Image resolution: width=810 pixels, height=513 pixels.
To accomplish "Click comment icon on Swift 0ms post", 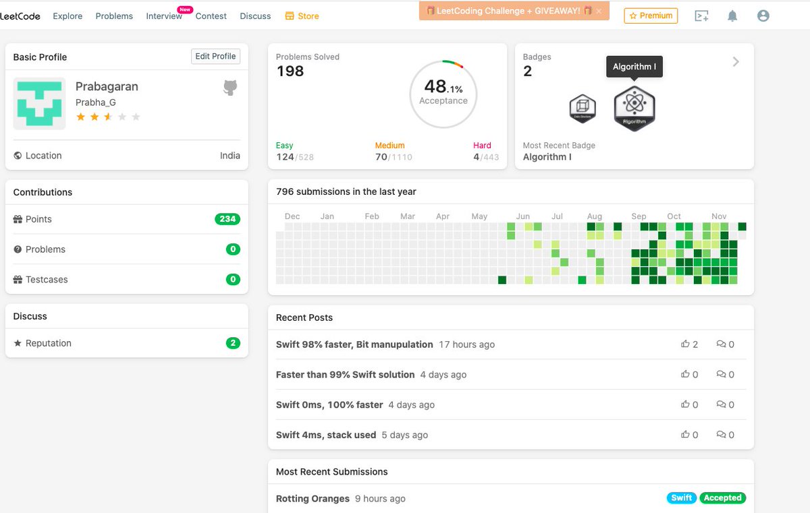I will point(721,404).
